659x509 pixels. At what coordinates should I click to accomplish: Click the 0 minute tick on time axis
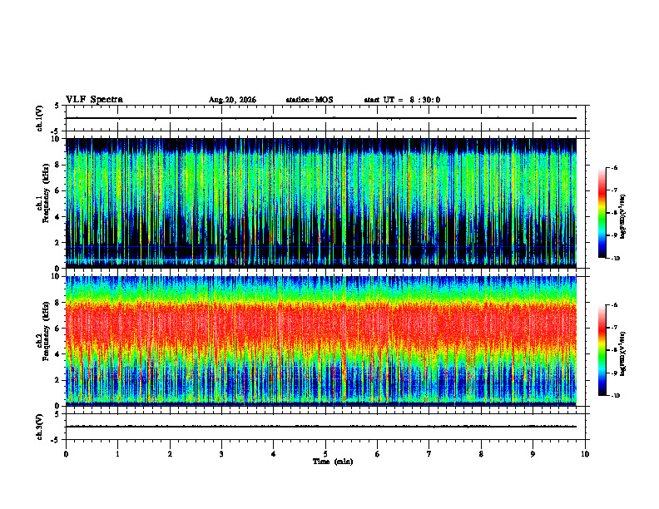coord(66,454)
